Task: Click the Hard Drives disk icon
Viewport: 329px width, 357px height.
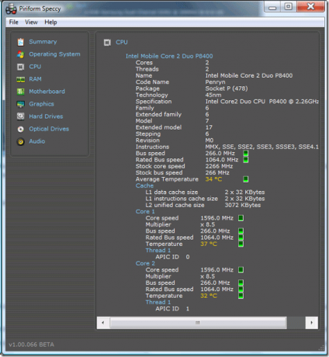Action: tap(21, 116)
